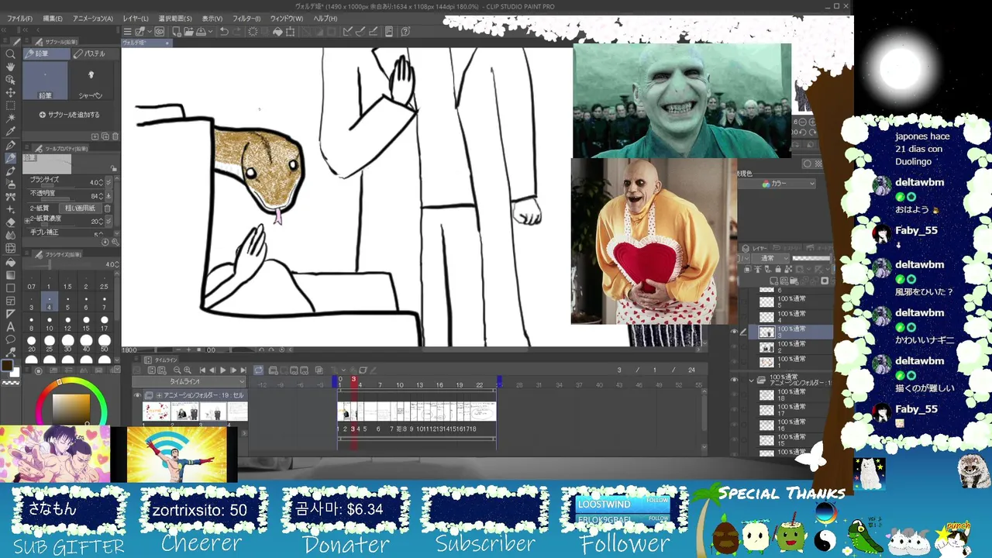Expand the アニメーションフォルダー track plus icon
Viewport: 992px width, 558px height.
point(160,395)
